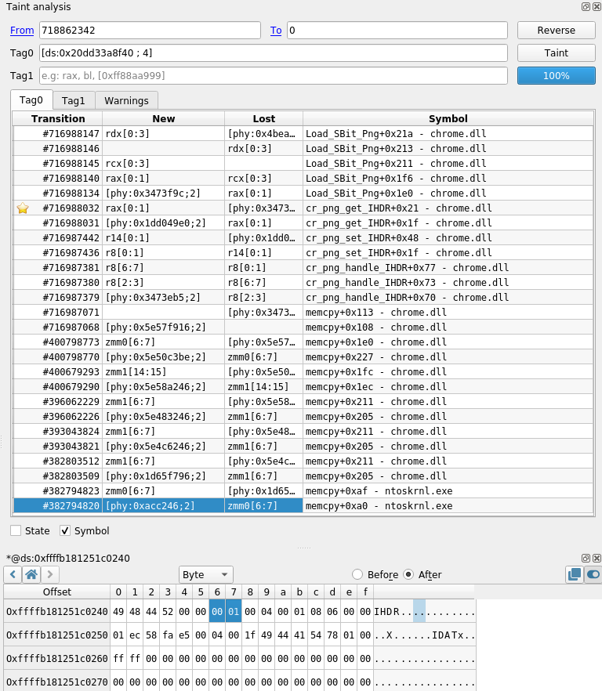Click the [phy:0x1dd049e0;2] cell
602x691 pixels.
pos(164,223)
